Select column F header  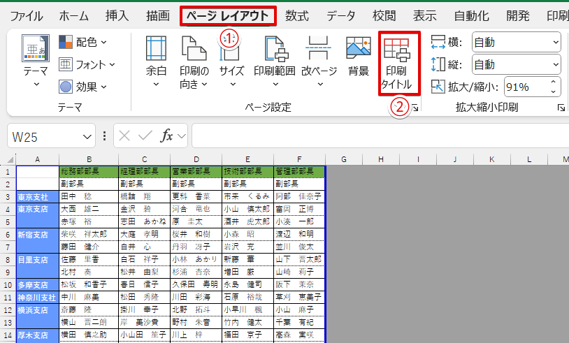click(x=299, y=159)
